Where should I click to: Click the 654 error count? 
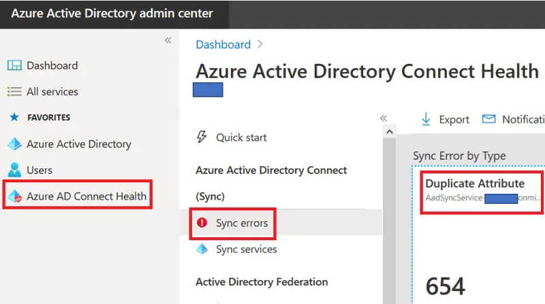point(446,286)
